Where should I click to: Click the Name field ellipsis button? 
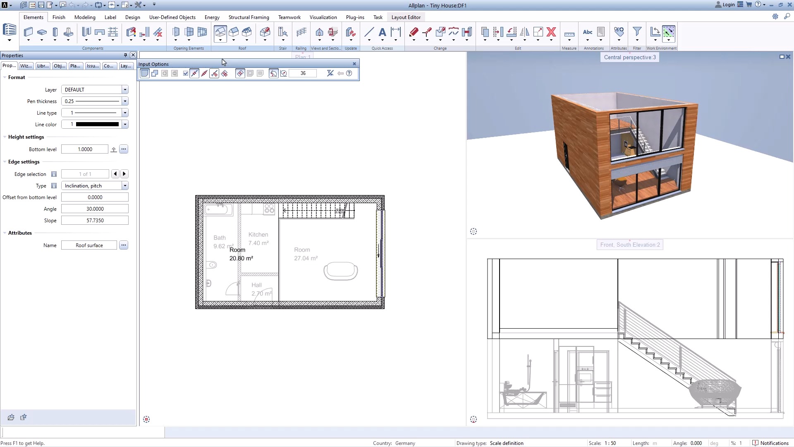click(x=123, y=245)
